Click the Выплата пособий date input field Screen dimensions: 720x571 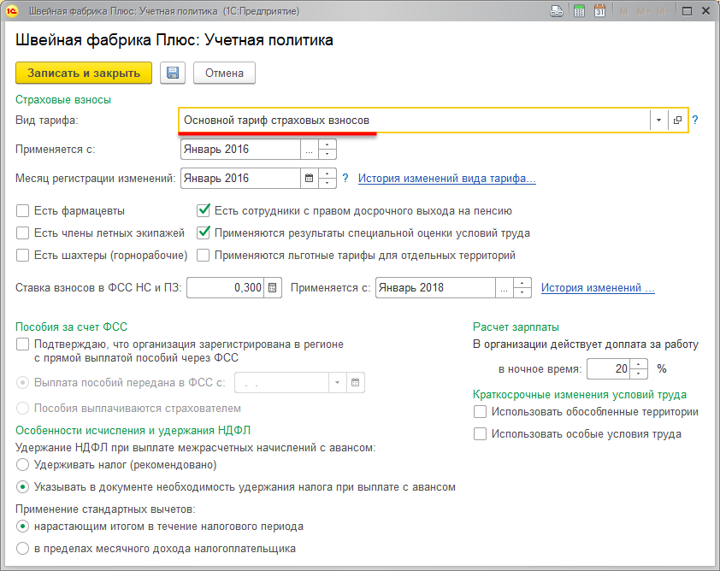[x=282, y=382]
